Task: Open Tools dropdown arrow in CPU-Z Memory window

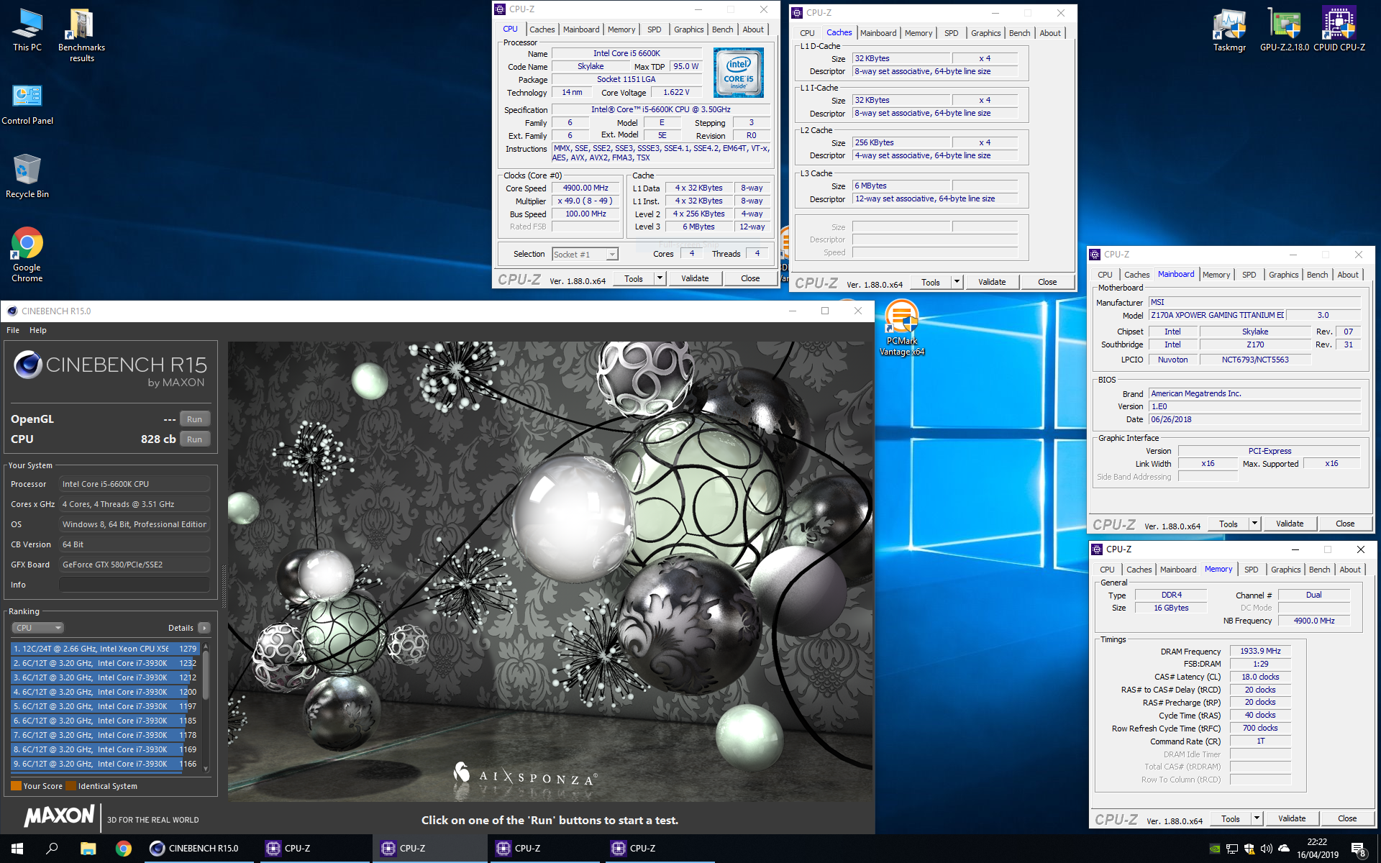Action: [1257, 818]
